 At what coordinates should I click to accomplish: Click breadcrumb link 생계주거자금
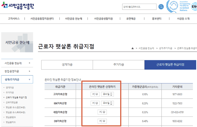tap(165, 48)
